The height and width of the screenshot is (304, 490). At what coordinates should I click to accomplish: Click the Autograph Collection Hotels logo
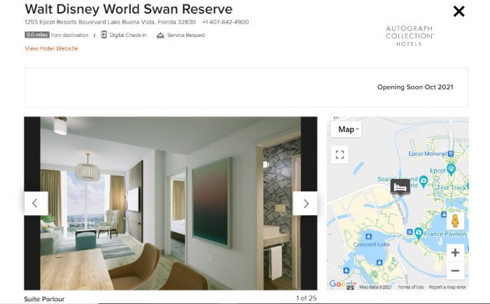click(x=409, y=36)
